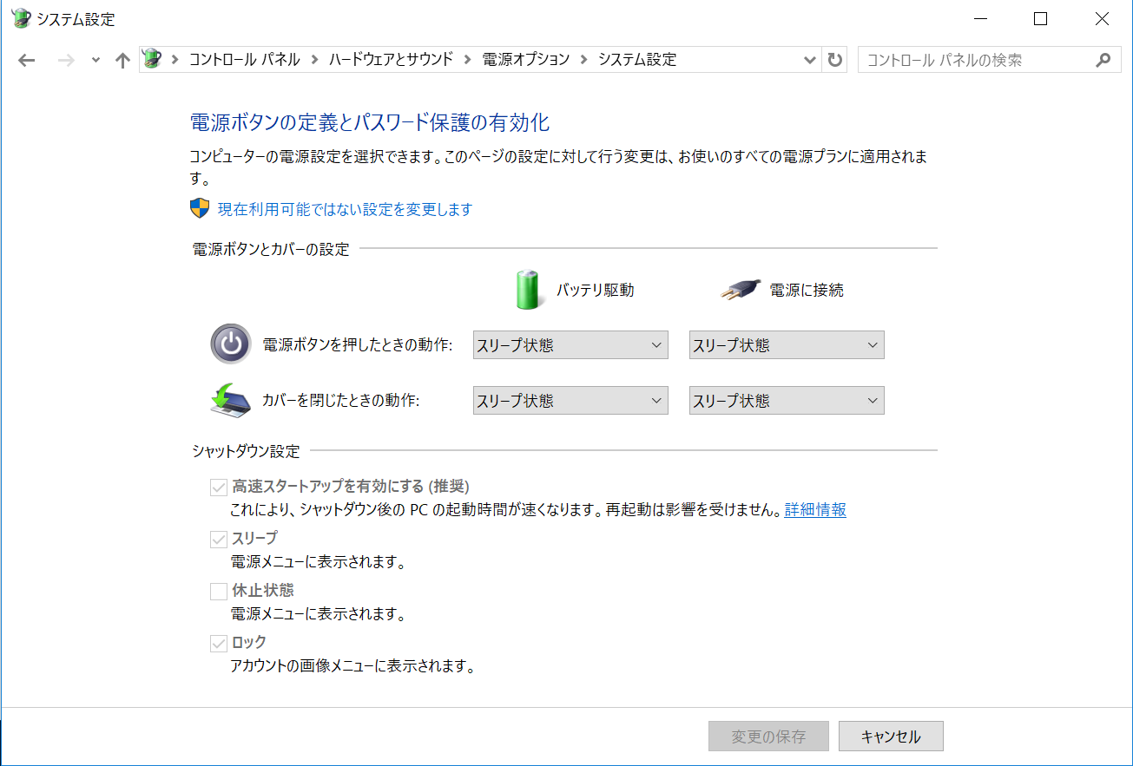Click the キャンセル button
The height and width of the screenshot is (766, 1133).
pyautogui.click(x=891, y=736)
